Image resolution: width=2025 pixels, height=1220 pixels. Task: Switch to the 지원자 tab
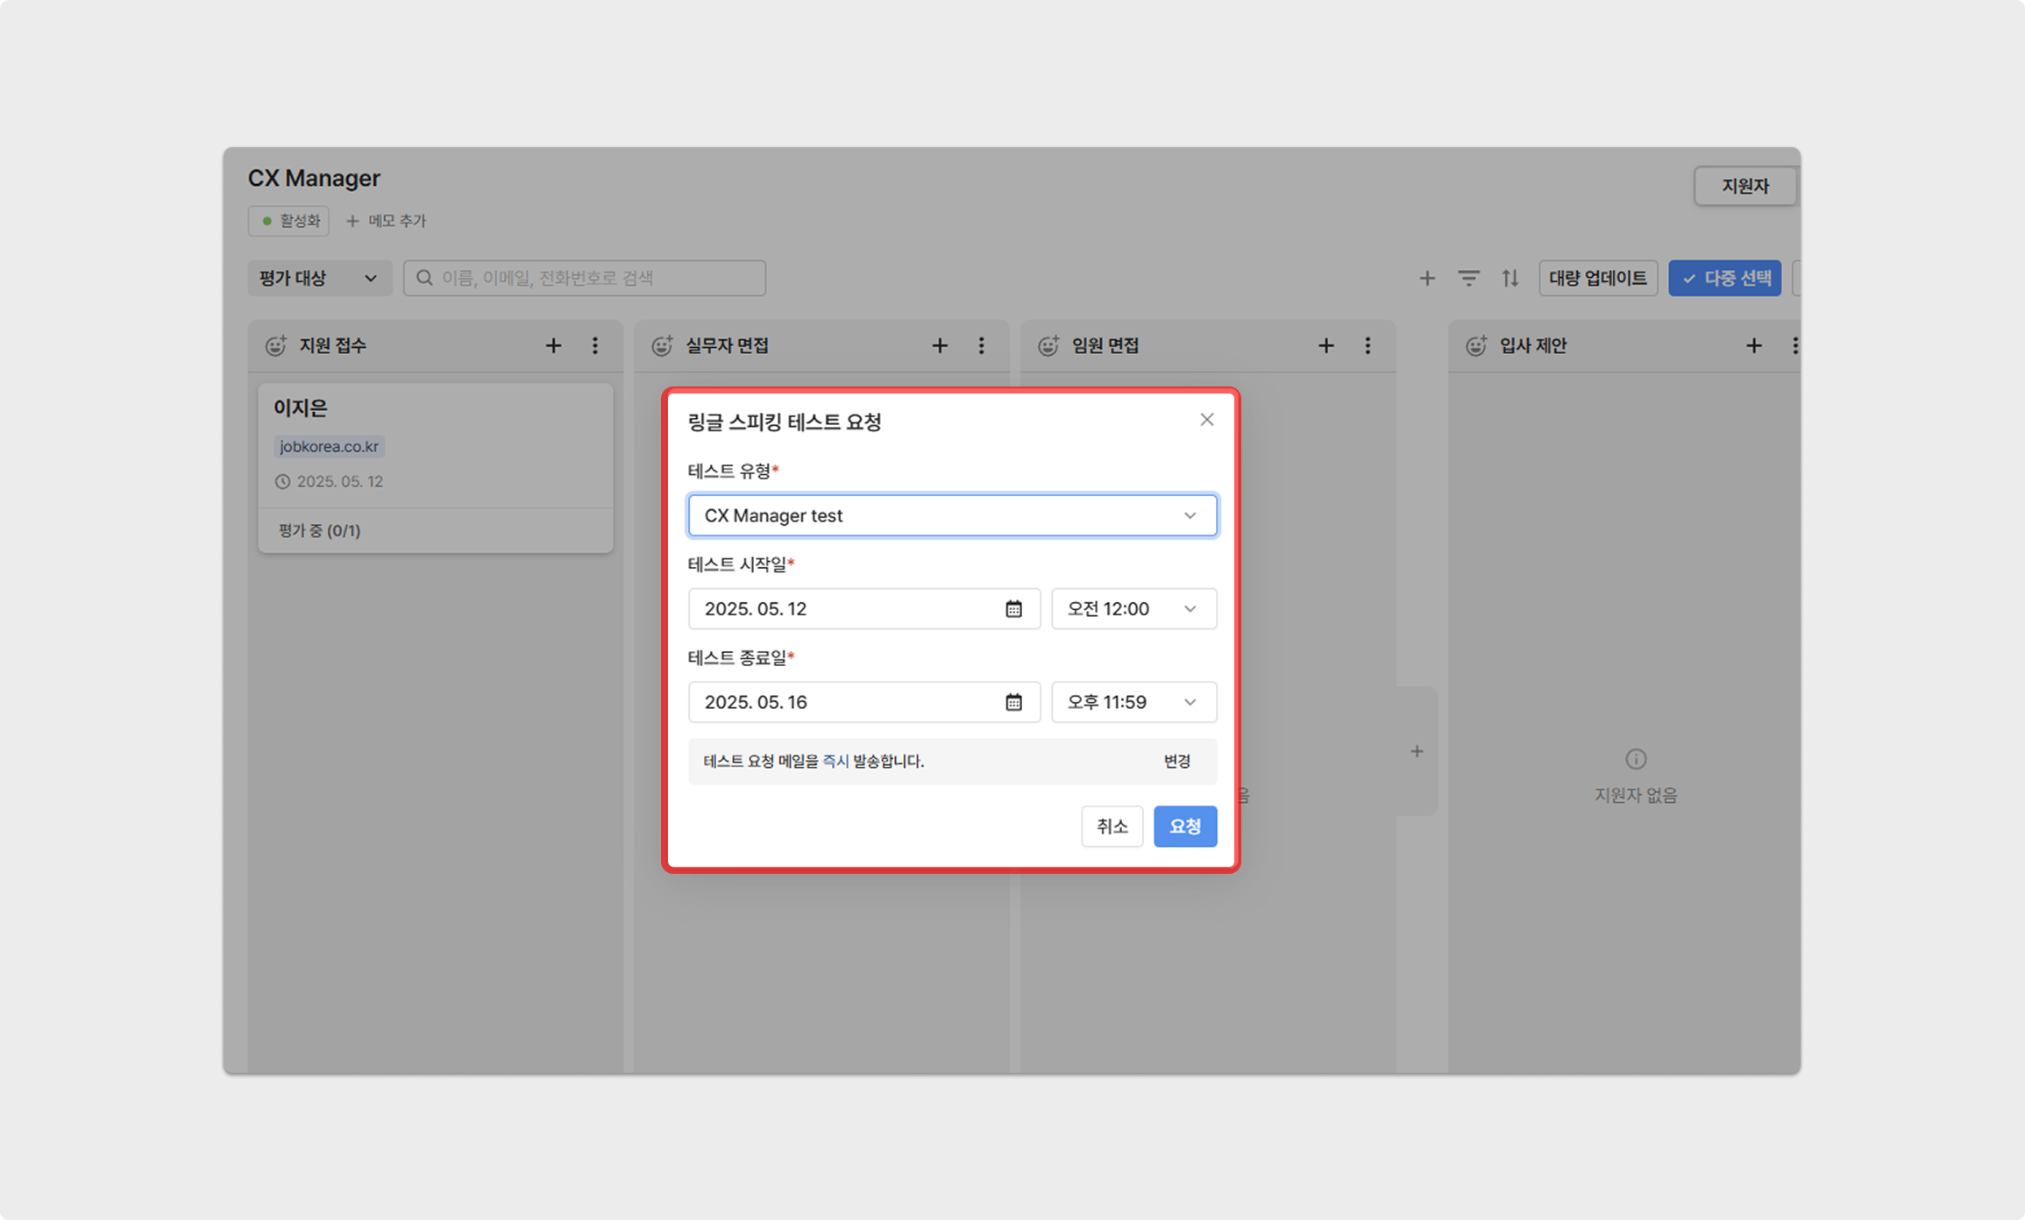coord(1744,186)
